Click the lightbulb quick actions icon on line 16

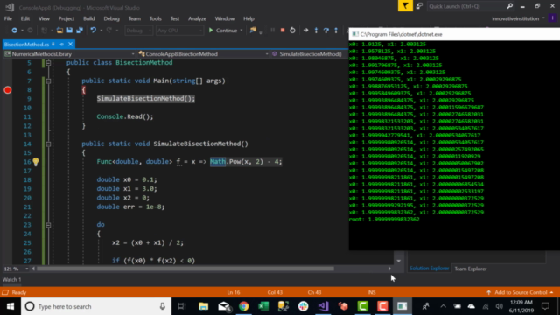pos(36,162)
